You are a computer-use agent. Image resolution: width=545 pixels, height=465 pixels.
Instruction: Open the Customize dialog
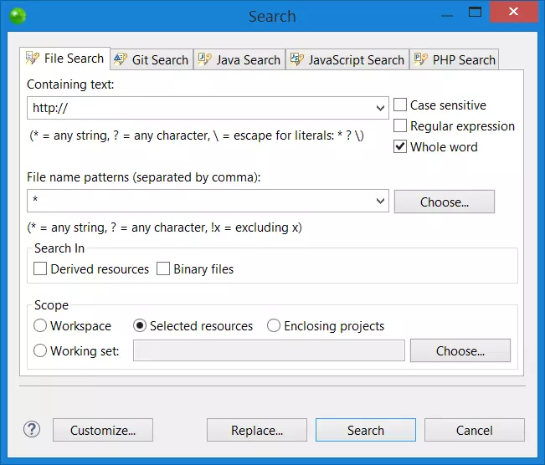[x=103, y=430]
